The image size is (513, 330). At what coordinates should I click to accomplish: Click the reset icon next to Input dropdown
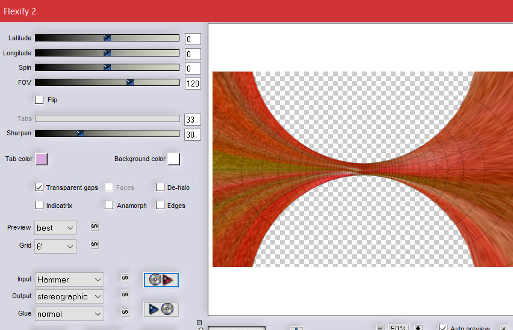[125, 278]
